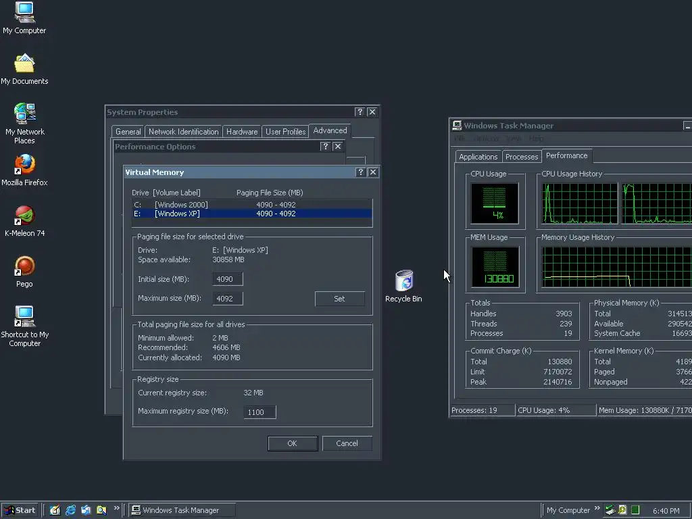Open the Network Identification tab
The height and width of the screenshot is (519, 692).
(x=184, y=132)
